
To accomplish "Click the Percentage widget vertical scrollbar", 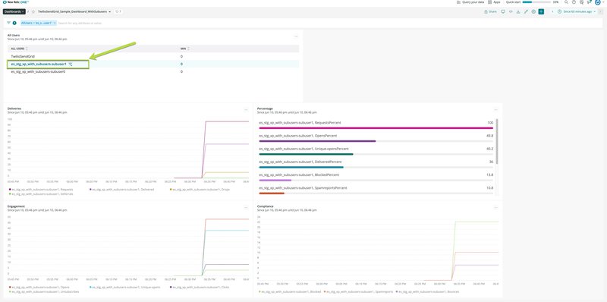I will click(x=497, y=141).
